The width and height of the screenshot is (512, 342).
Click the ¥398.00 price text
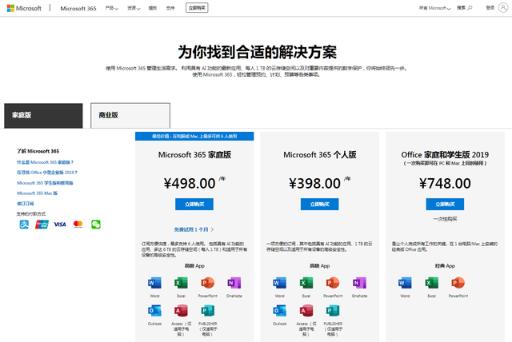point(314,183)
